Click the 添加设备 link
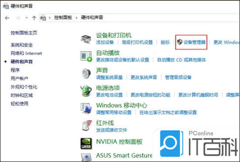This screenshot has height=162, width=240. [x=105, y=42]
